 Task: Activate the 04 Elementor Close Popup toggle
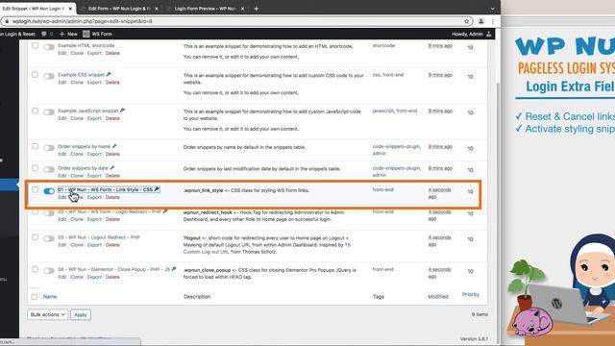(49, 271)
